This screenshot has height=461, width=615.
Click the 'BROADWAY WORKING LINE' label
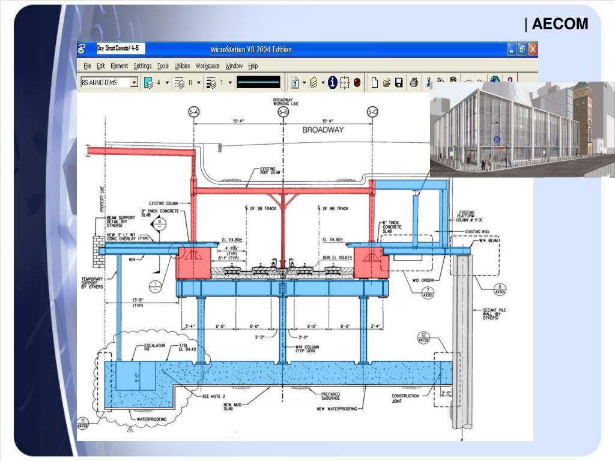(x=285, y=102)
